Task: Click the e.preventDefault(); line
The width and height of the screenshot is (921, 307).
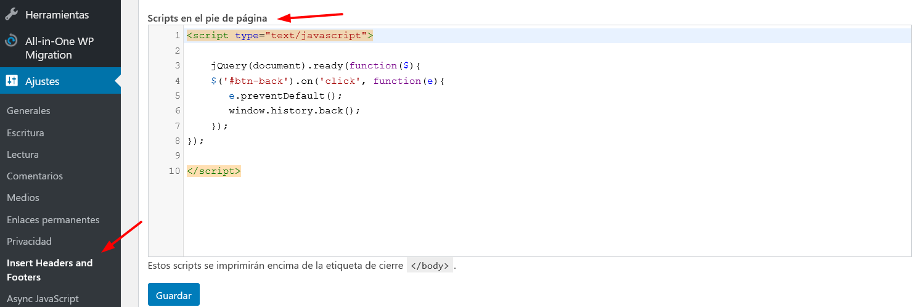Action: pos(285,96)
